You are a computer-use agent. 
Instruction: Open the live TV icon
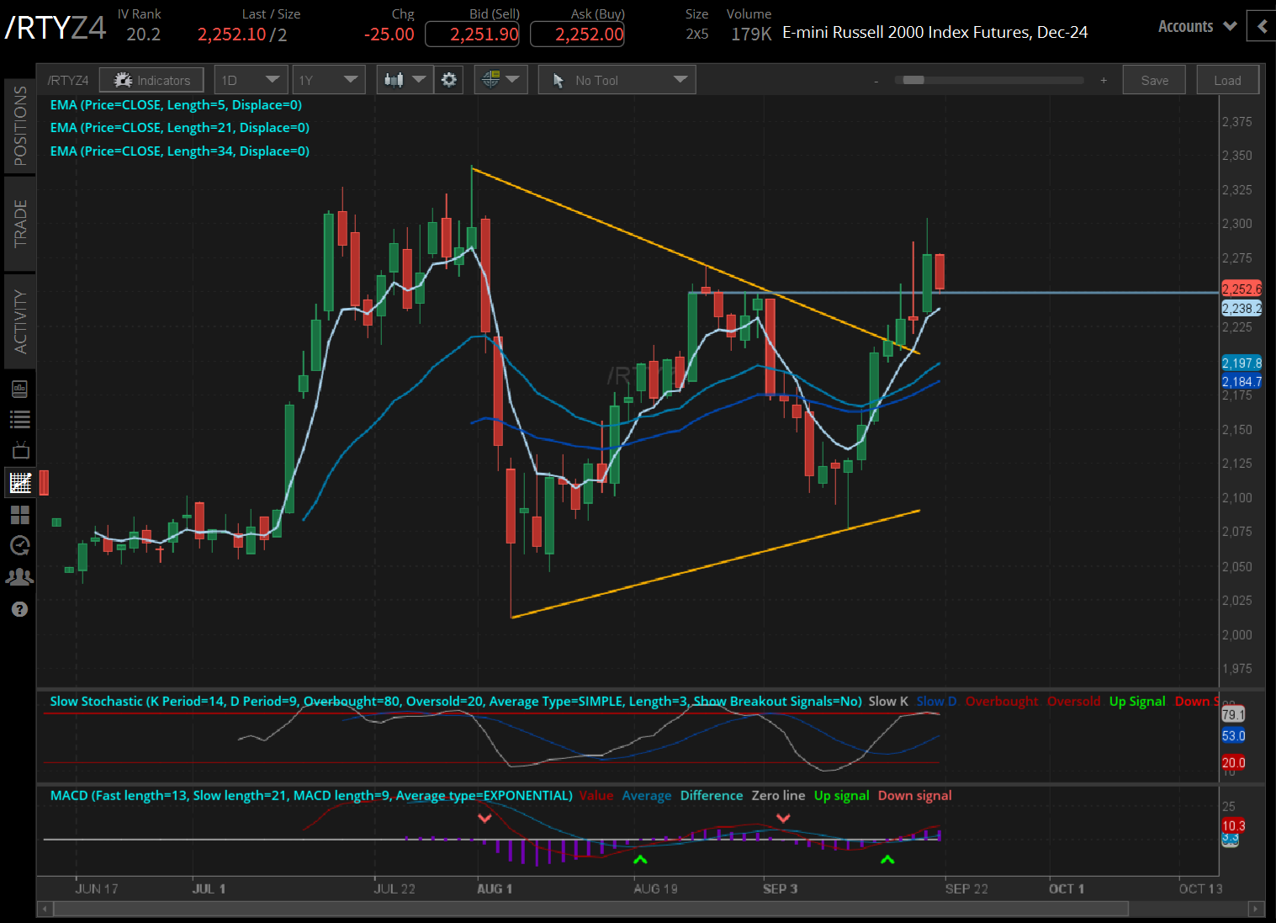click(20, 450)
